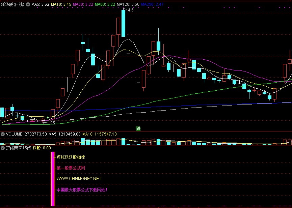Open dropdown beside 短线两天15点 indicator

3,148
